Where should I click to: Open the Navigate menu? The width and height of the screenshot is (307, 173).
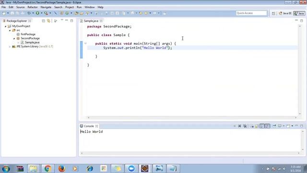[46, 7]
